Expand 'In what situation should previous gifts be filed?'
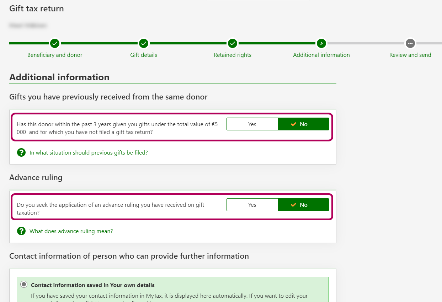This screenshot has height=302, width=442. click(89, 153)
